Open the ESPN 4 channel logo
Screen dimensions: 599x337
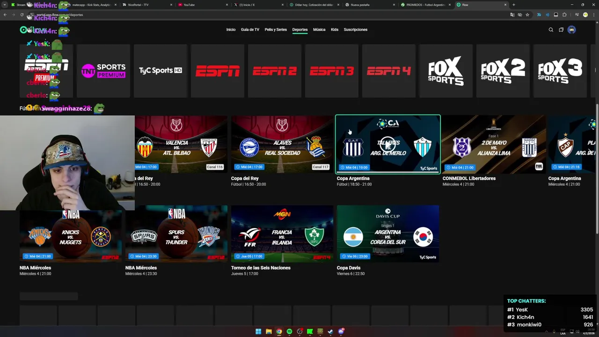tap(389, 71)
